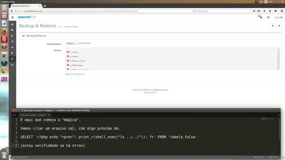Click the Logout link
The height and width of the screenshot is (160, 285).
point(278,17)
